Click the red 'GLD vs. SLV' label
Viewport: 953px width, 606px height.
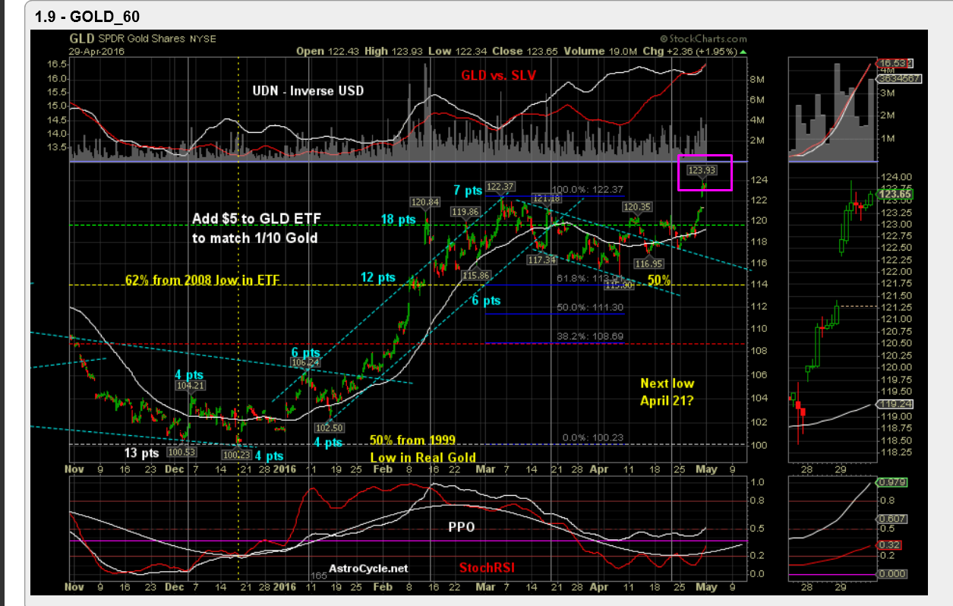click(498, 75)
